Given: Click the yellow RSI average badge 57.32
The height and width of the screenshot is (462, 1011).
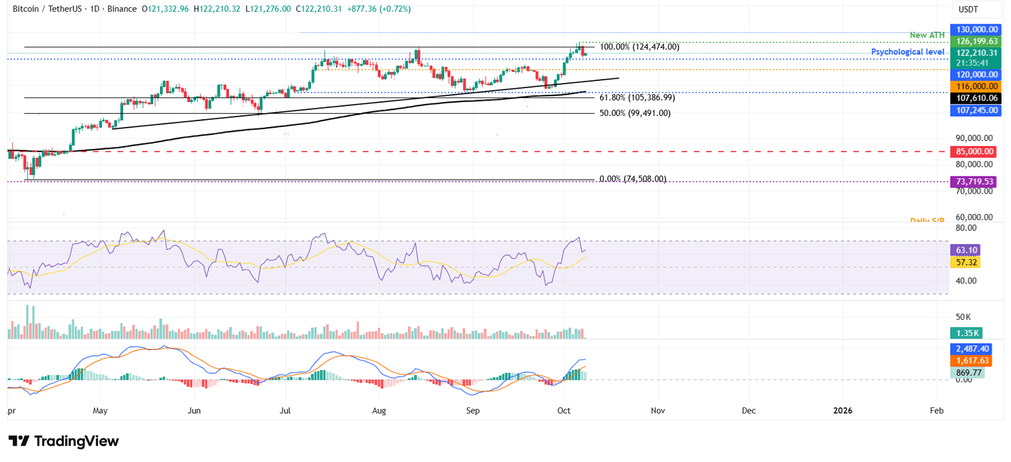Looking at the screenshot, I should click(966, 262).
